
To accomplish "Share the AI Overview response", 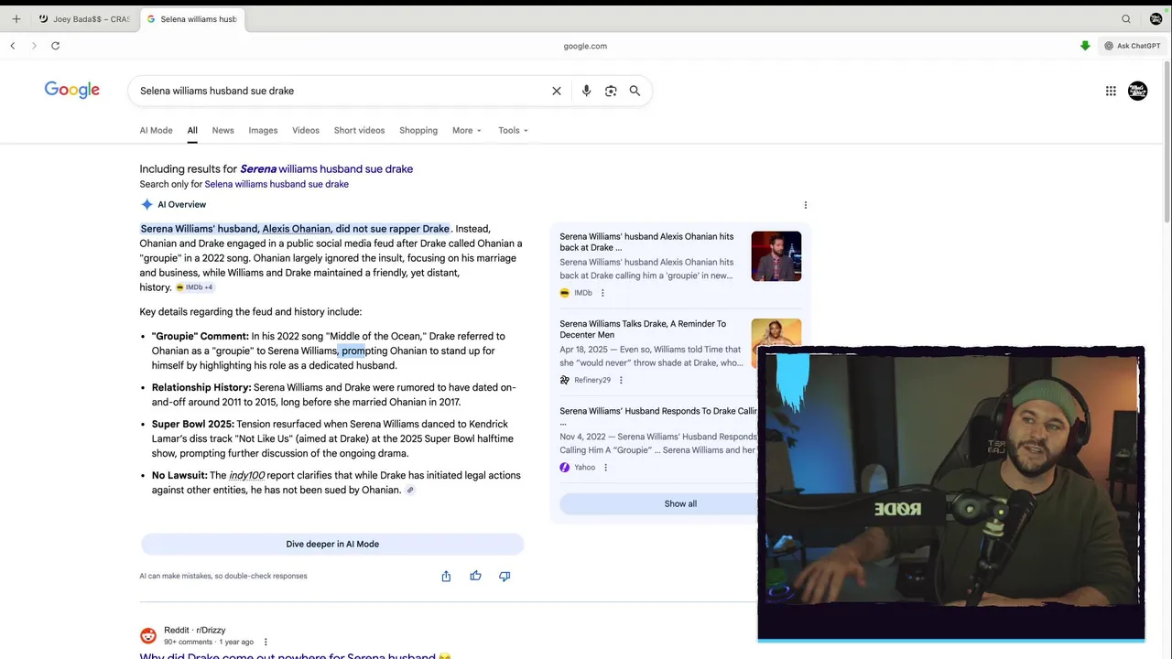I will pyautogui.click(x=446, y=576).
